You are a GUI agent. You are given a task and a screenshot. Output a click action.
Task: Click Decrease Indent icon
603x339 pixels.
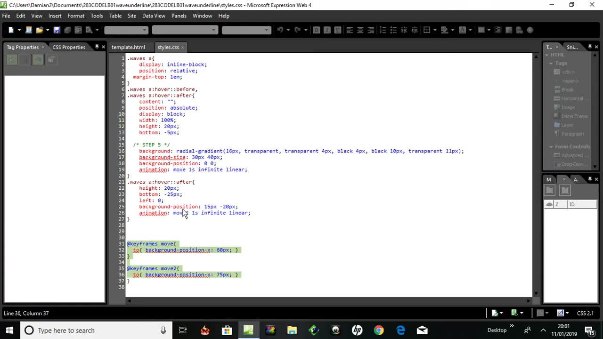pyautogui.click(x=404, y=30)
